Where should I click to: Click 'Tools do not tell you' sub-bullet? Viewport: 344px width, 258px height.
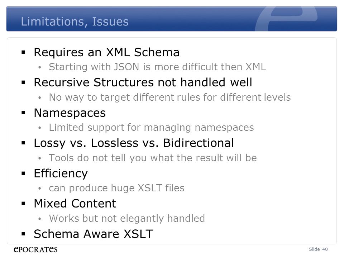click(153, 158)
